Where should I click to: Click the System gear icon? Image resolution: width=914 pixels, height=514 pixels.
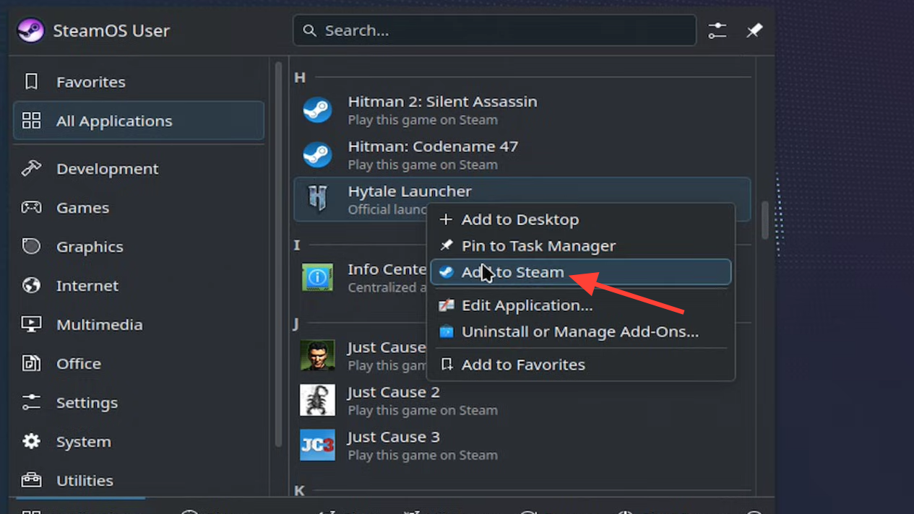tap(31, 441)
